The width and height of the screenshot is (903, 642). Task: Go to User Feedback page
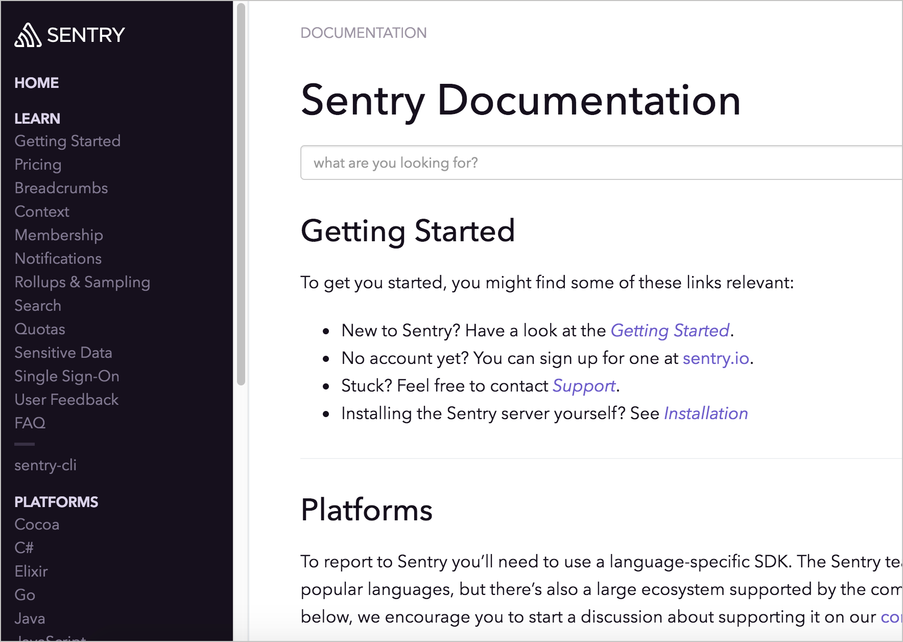coord(66,400)
